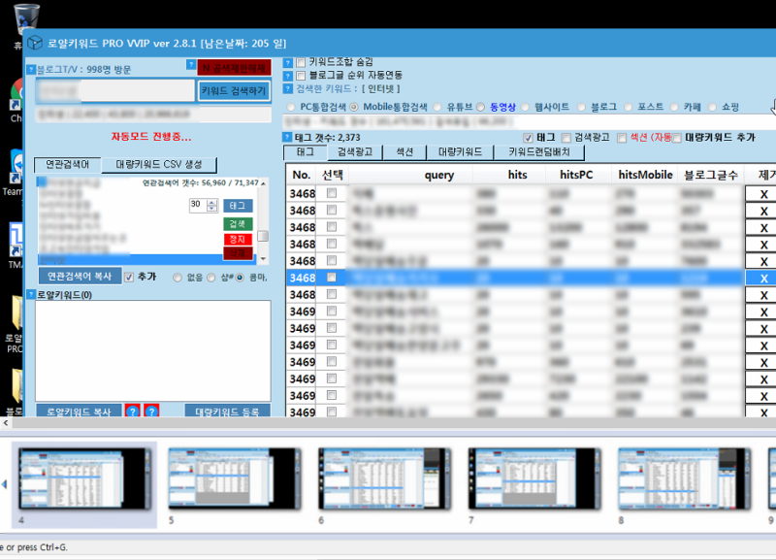Switch to the 섹션 tab
The width and height of the screenshot is (776, 560).
pyautogui.click(x=404, y=152)
